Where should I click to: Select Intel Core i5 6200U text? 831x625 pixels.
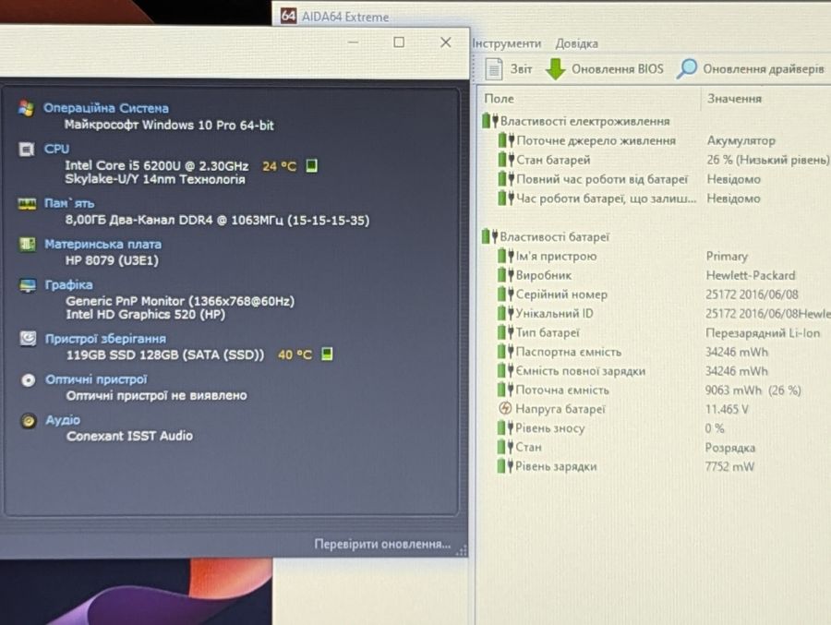coord(157,166)
